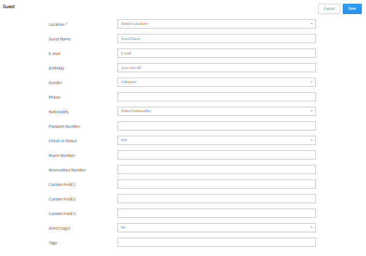Click the Birthday label text
The width and height of the screenshot is (366, 256).
click(57, 68)
